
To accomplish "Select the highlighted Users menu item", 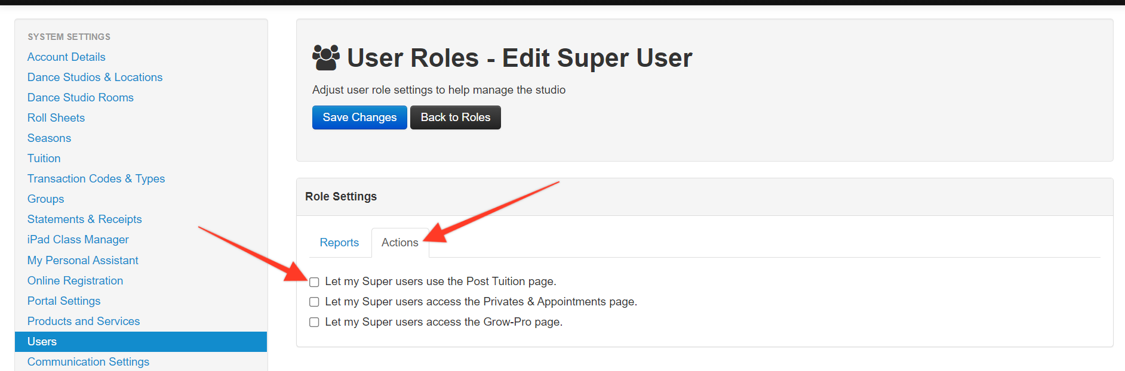I will click(141, 342).
